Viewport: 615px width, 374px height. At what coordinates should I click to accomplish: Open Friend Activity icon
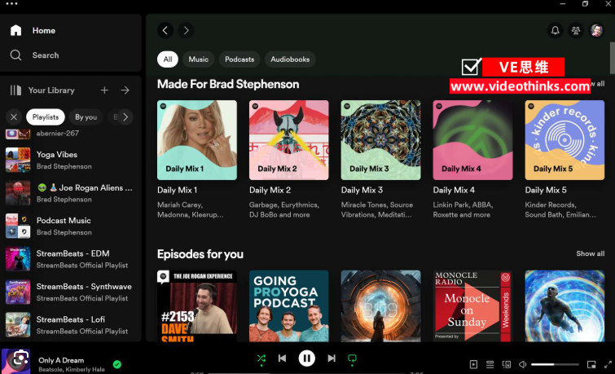pos(576,30)
